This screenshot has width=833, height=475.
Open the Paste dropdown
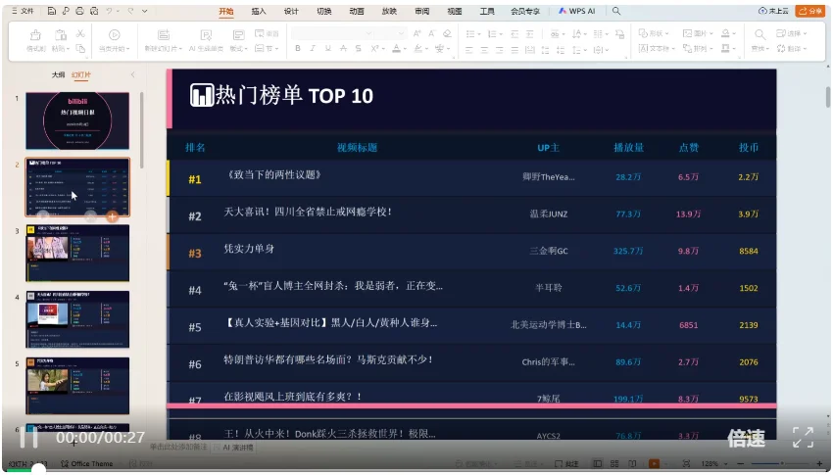point(61,49)
